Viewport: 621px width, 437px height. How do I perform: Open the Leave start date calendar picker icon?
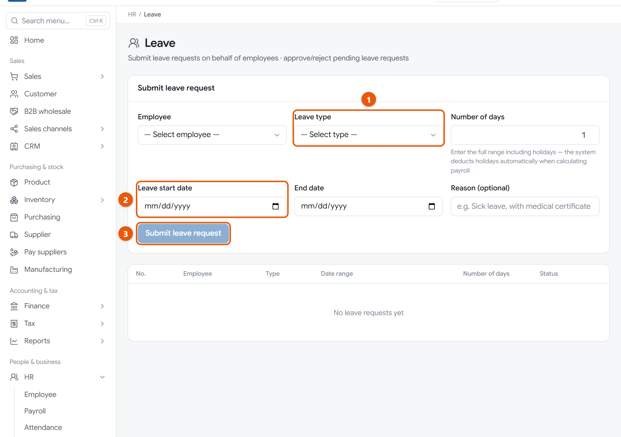point(276,206)
